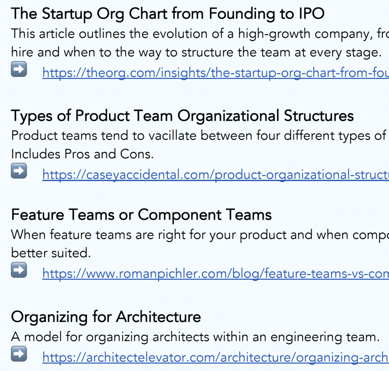This screenshot has height=371, width=389.
Task: Click the 'Includes Pros and Cons.' text line
Action: pos(82,154)
